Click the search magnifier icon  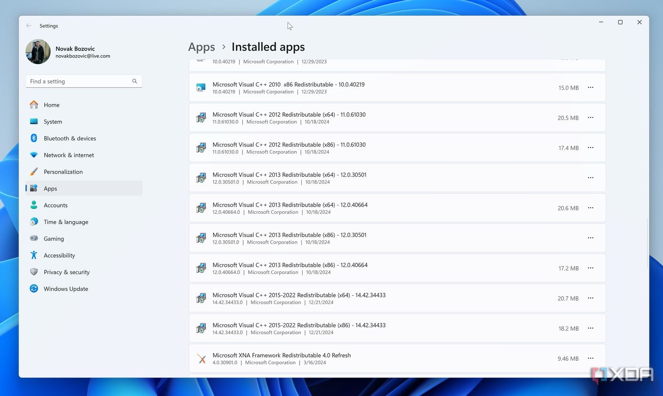(x=135, y=81)
